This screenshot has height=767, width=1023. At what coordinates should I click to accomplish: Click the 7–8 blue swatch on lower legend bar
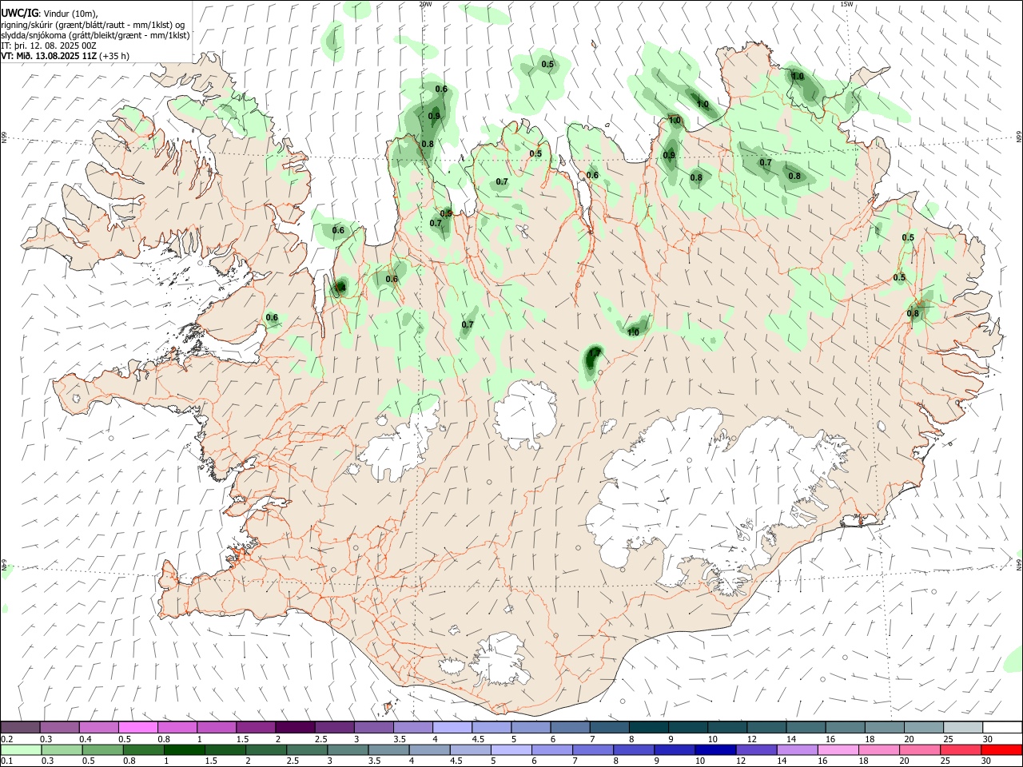pyautogui.click(x=593, y=749)
